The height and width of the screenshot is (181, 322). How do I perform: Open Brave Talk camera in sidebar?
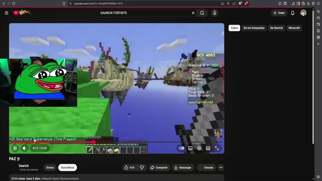[318, 18]
